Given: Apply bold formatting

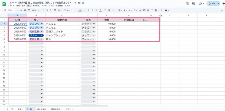Looking at the screenshot, I should coord(88,10).
